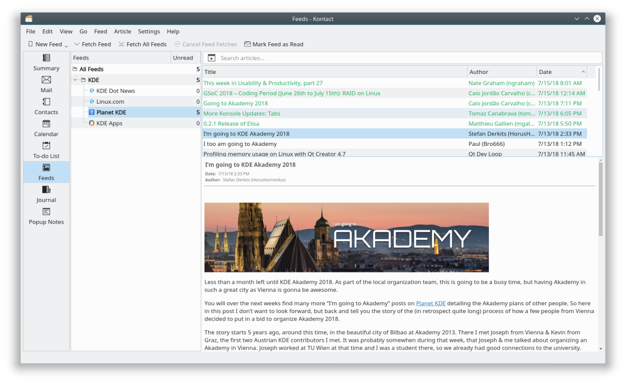626x384 pixels.
Task: Go to the Calendar component
Action: tap(46, 128)
